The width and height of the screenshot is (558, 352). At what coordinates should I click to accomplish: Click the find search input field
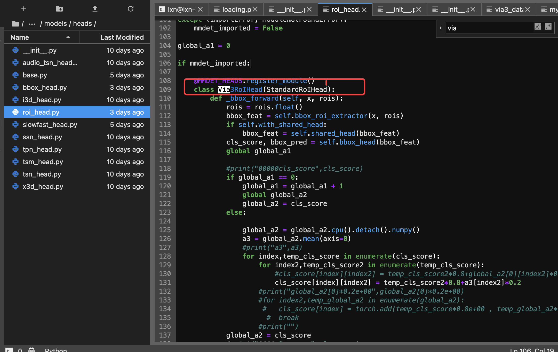click(487, 28)
